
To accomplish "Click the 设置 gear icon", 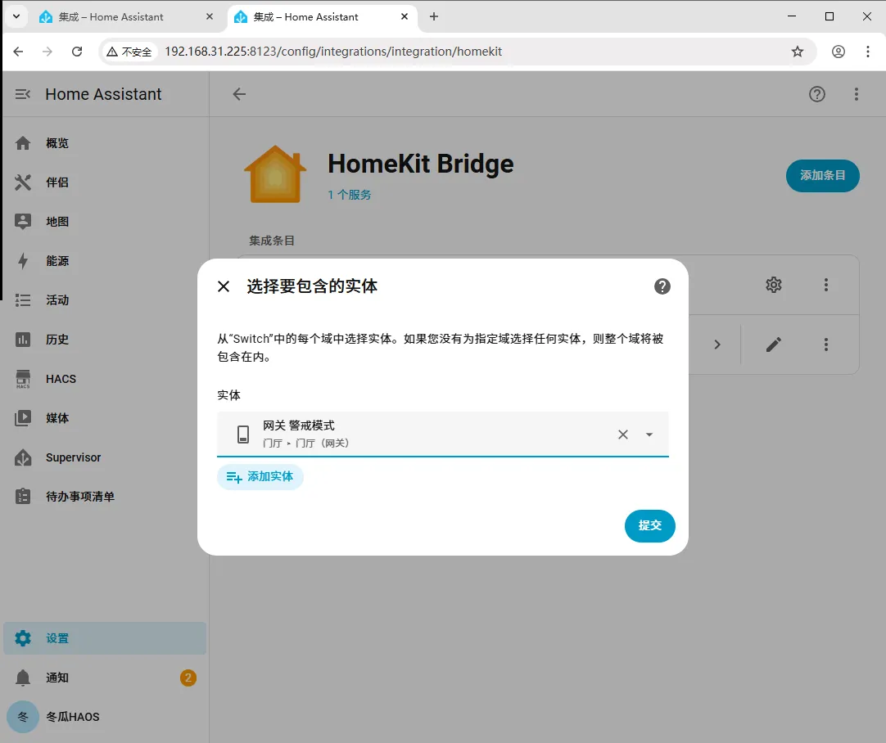I will (23, 638).
